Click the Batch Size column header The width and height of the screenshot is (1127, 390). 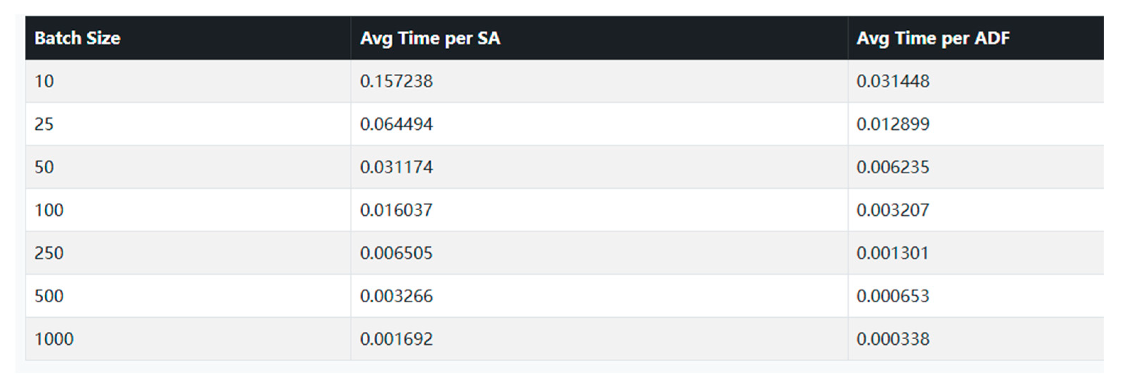coord(77,39)
